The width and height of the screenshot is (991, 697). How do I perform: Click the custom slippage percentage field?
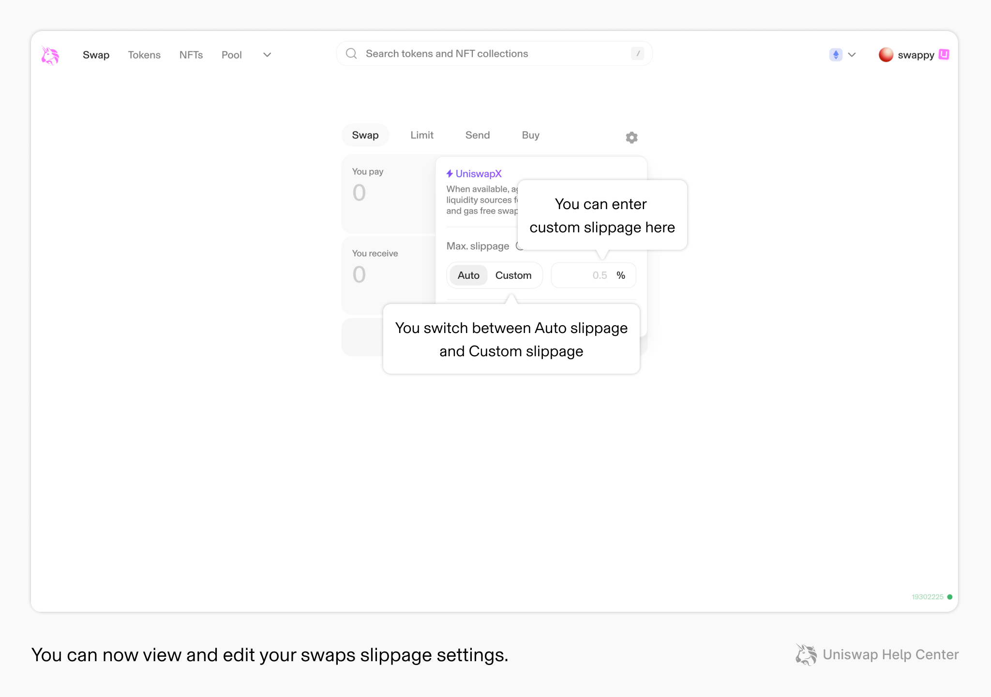(x=594, y=275)
